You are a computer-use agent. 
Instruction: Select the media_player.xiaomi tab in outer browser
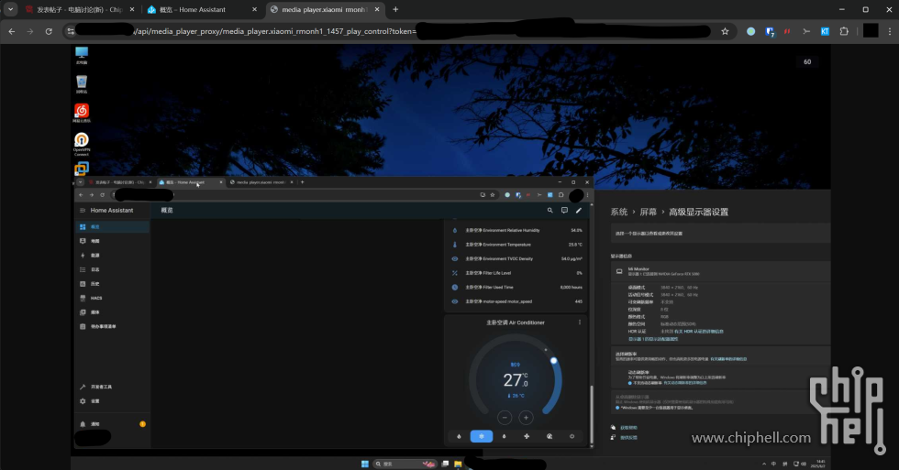(324, 10)
